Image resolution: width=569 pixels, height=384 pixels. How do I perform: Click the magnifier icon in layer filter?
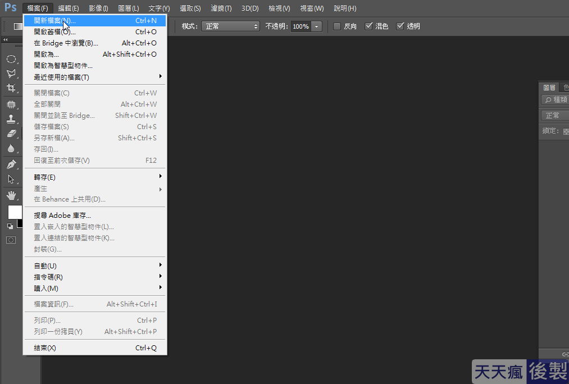point(548,100)
